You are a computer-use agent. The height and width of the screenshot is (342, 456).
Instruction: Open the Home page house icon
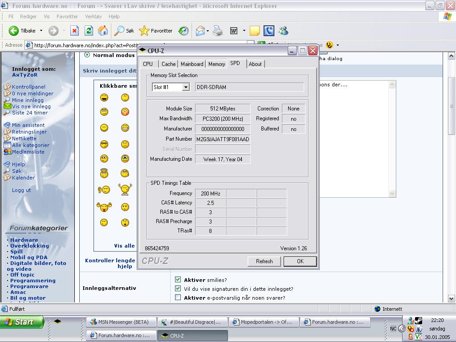tap(103, 31)
